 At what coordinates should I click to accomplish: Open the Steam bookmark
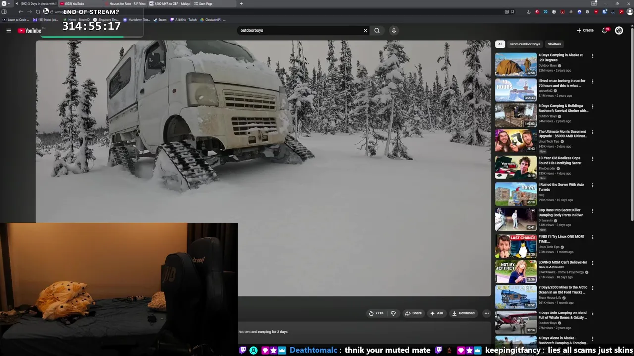(160, 20)
